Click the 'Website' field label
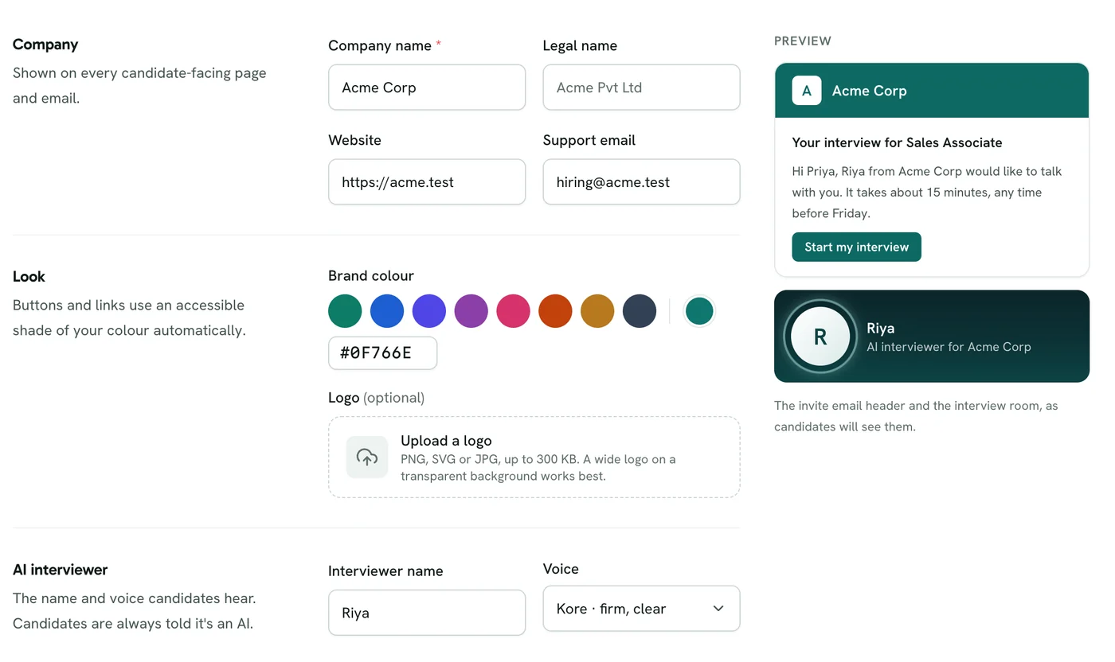 coord(354,140)
